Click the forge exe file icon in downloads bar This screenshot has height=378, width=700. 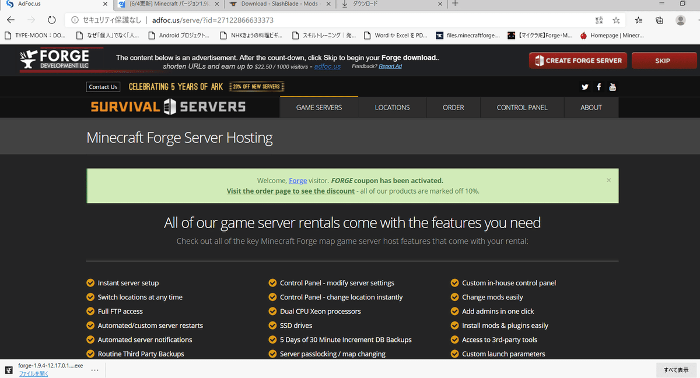point(9,369)
